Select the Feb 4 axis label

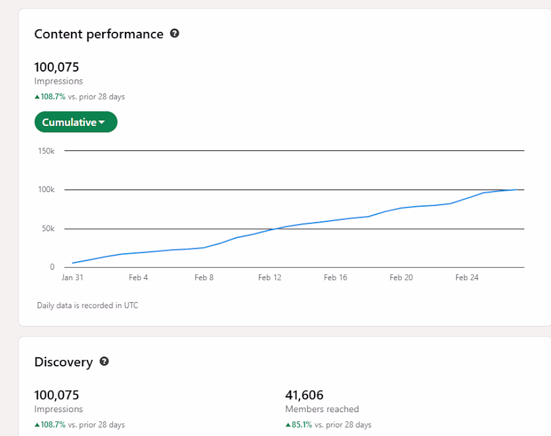click(138, 278)
